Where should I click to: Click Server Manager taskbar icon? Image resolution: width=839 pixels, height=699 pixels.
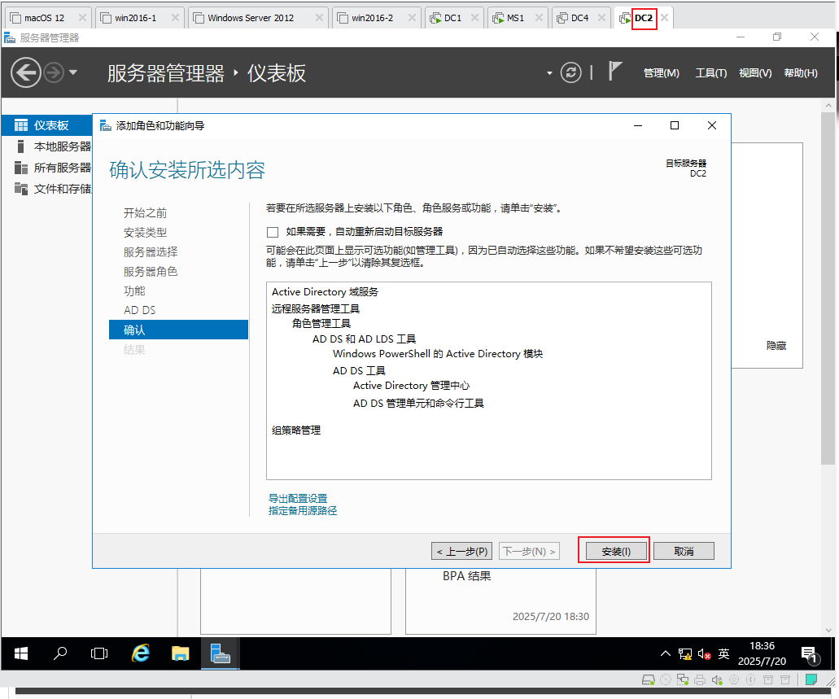point(220,653)
